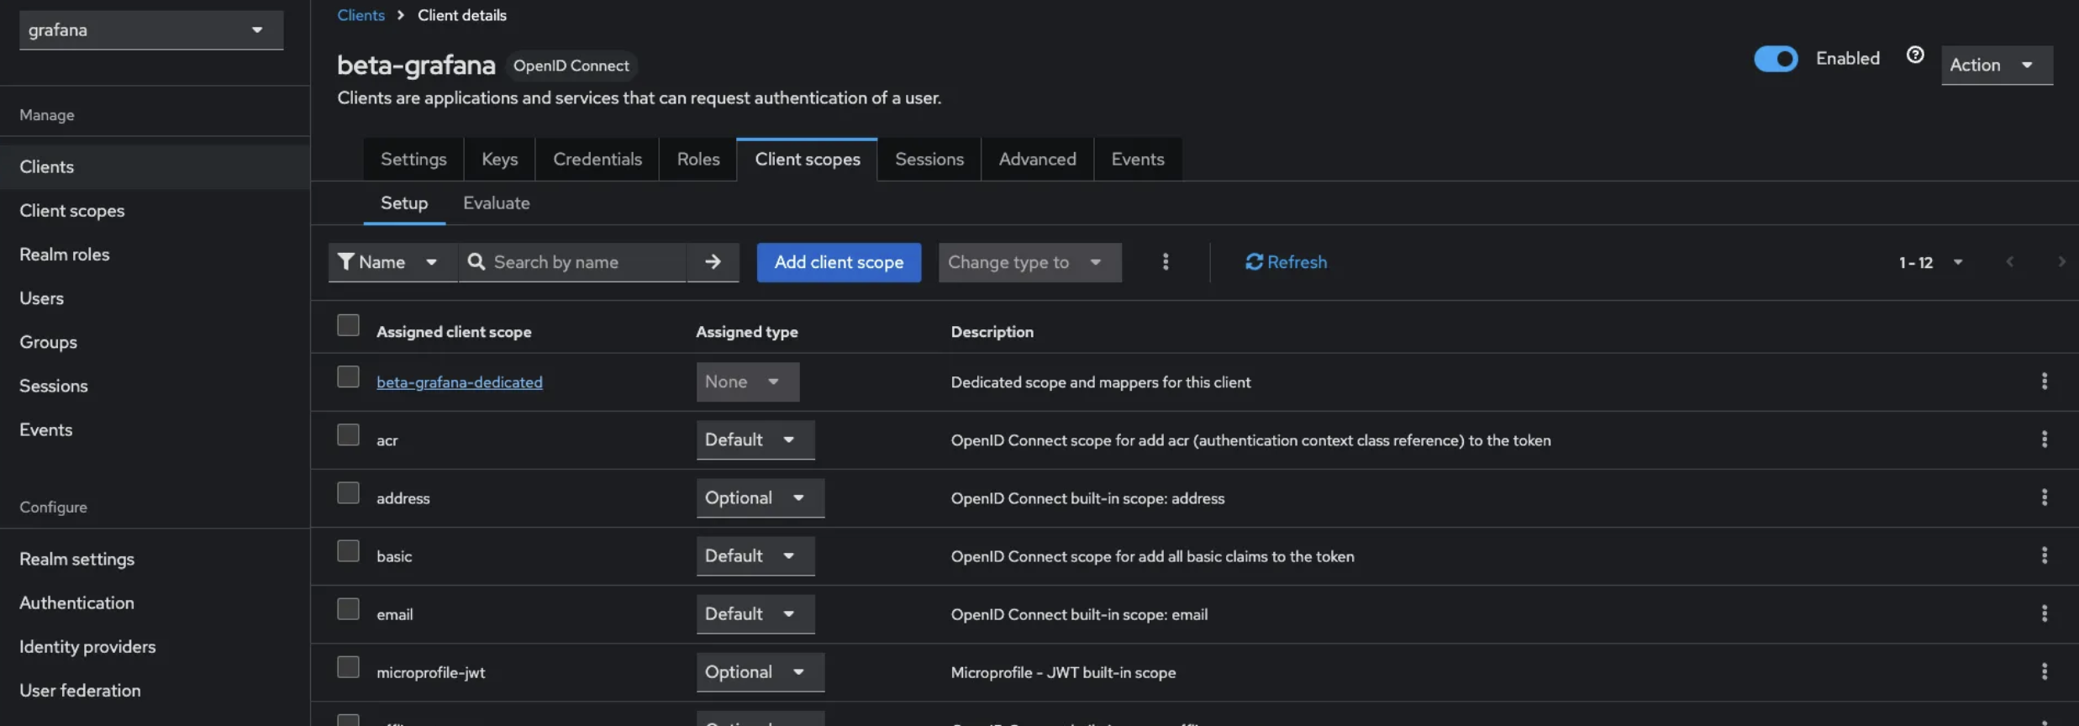Check the acr scope checkbox

coord(348,434)
